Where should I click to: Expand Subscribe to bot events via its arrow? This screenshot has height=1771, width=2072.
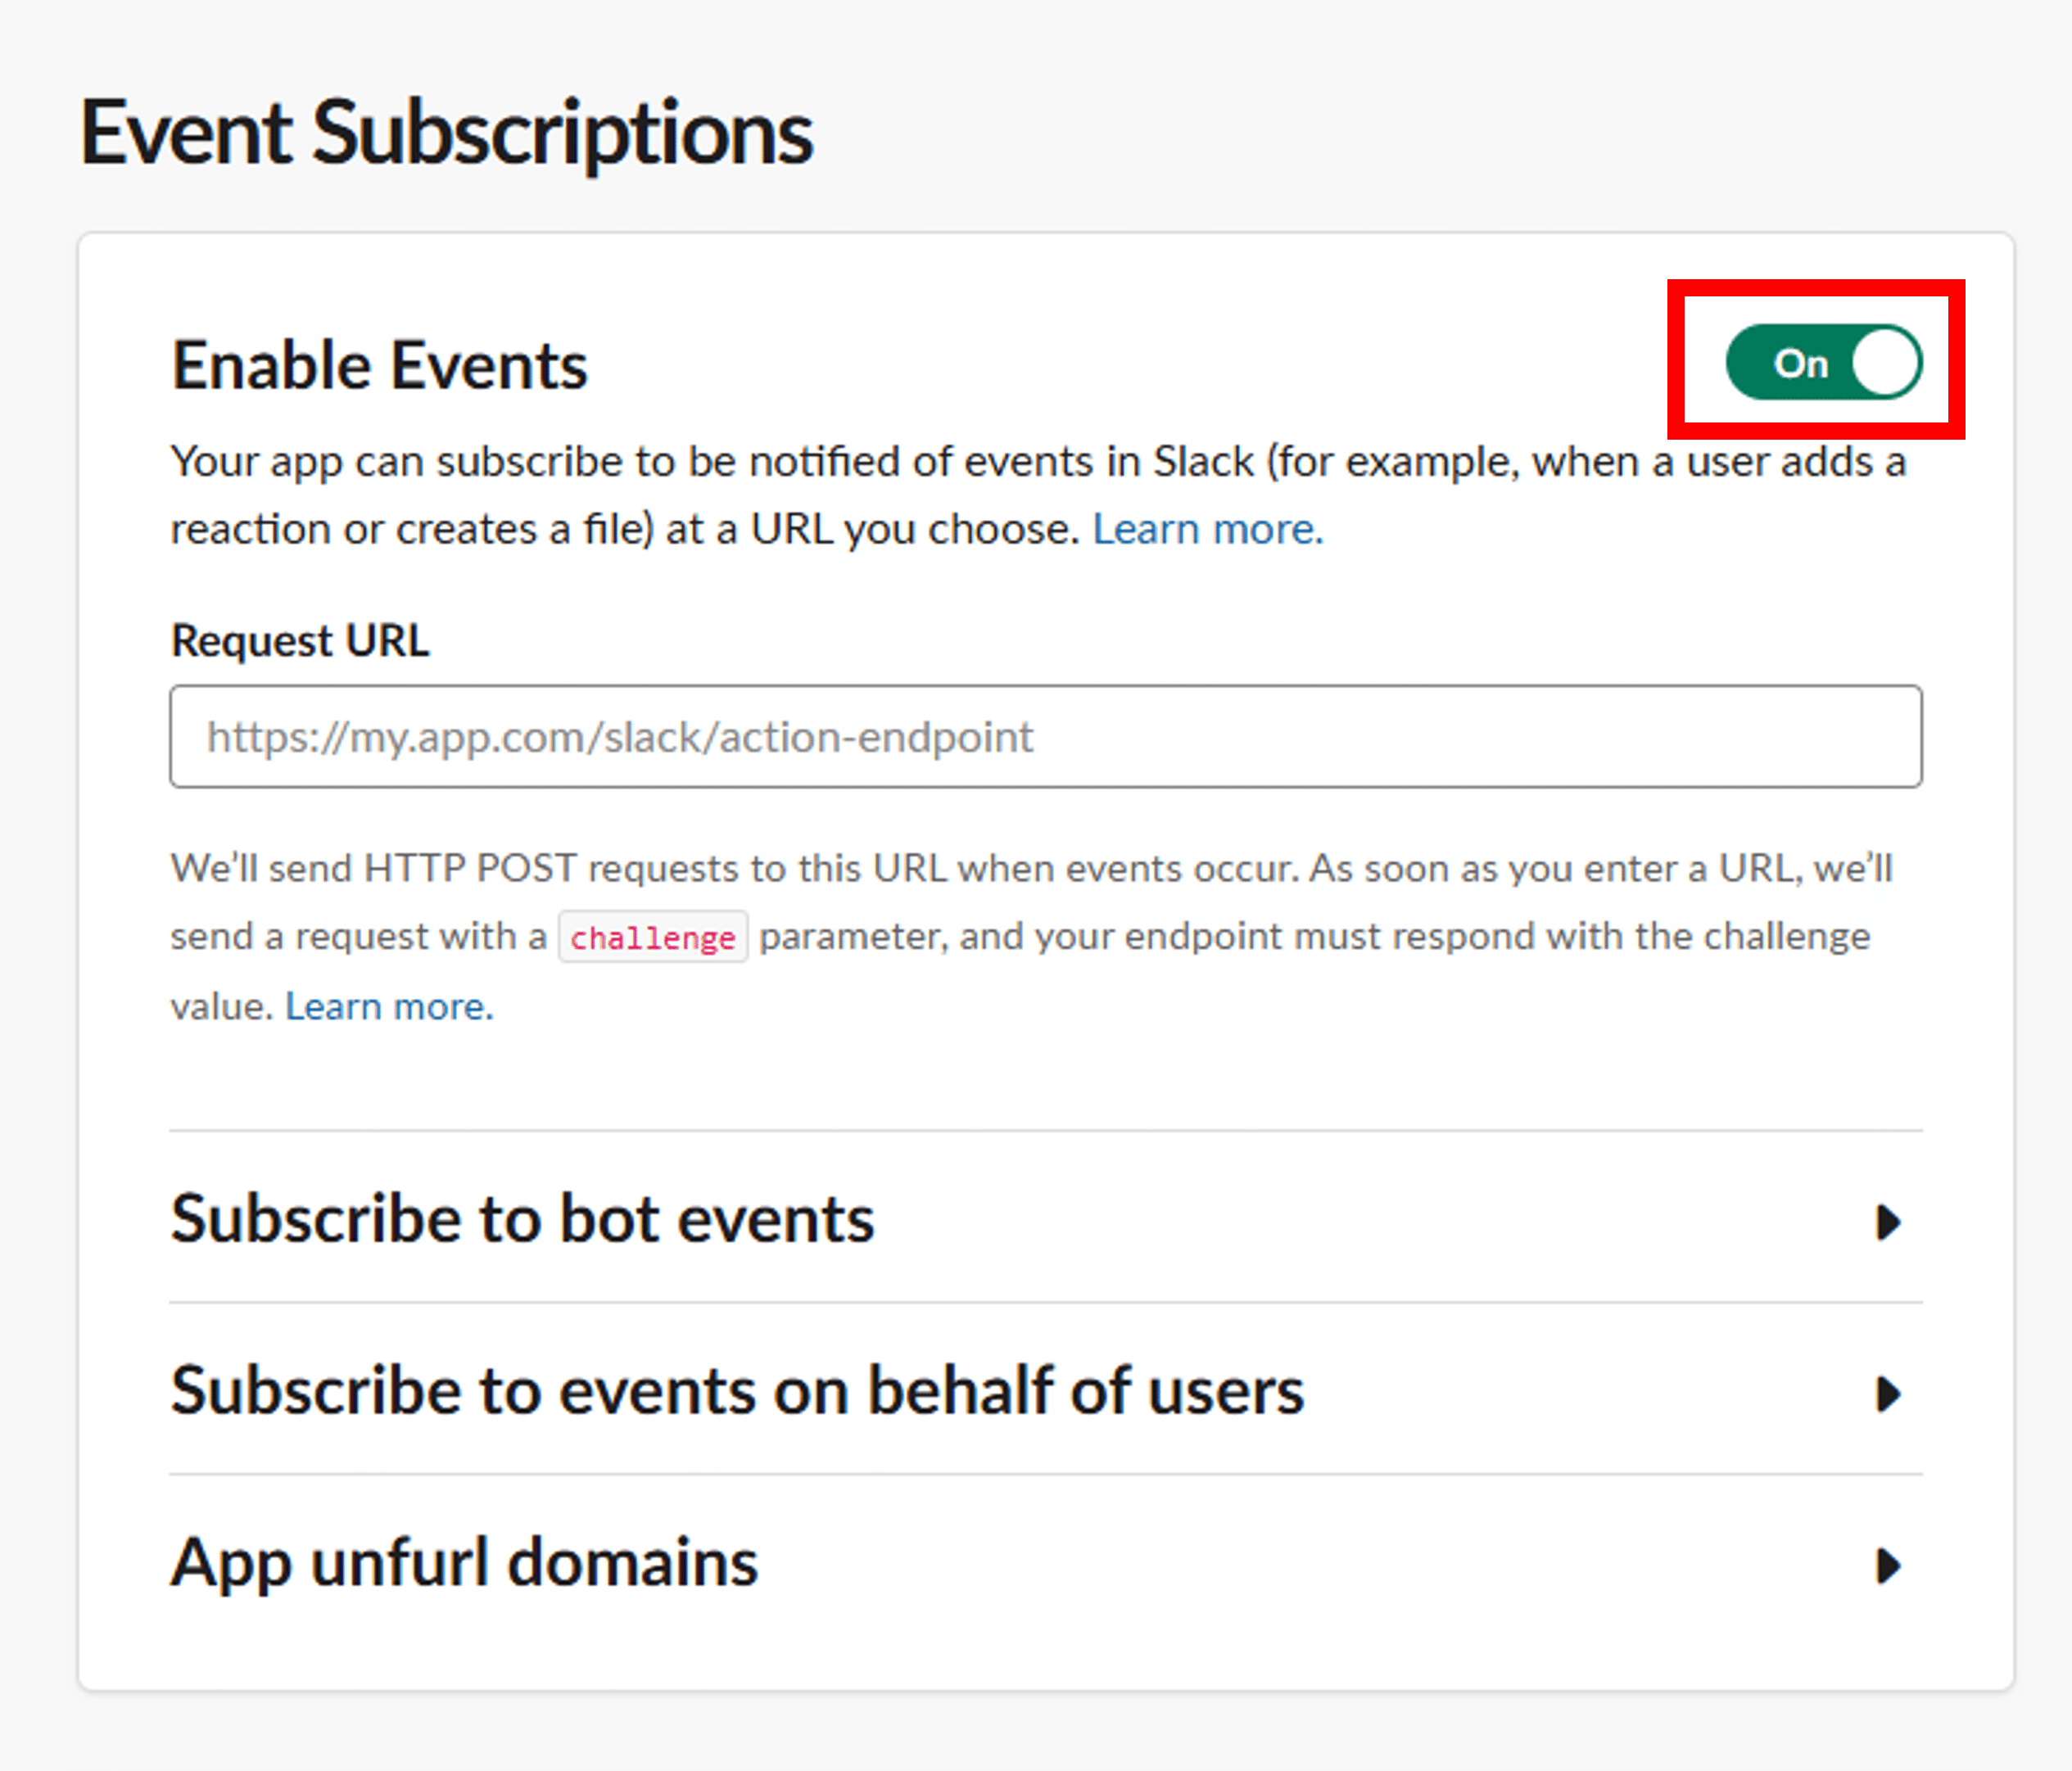[1887, 1221]
